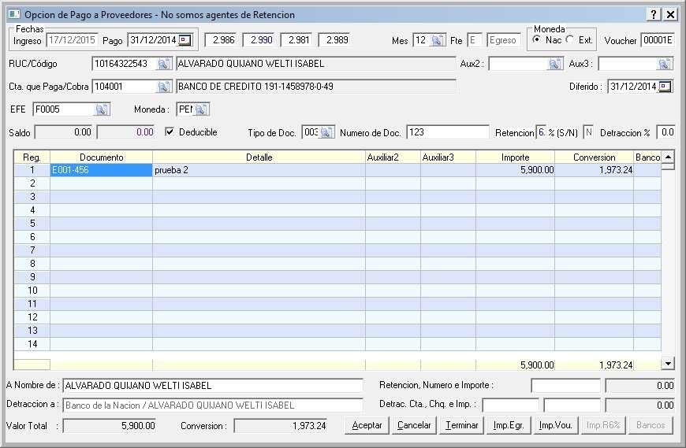The height and width of the screenshot is (448, 686).
Task: Open the Diferido date calendar picker
Action: 665,87
